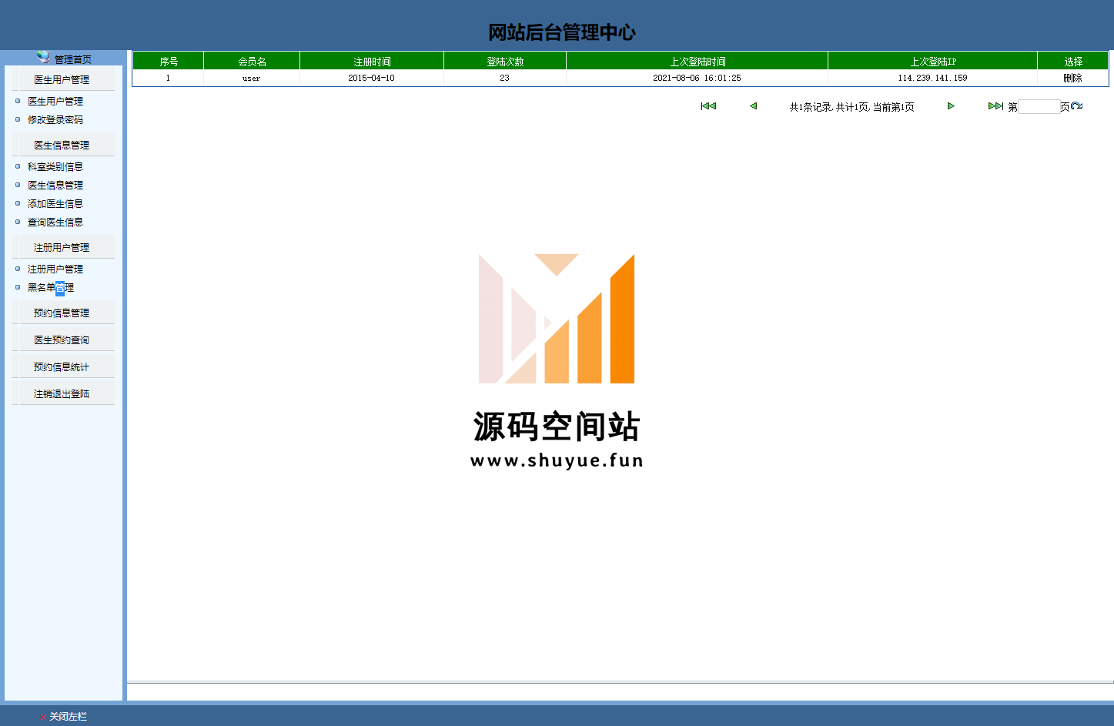Click the 序号 column header

169,61
